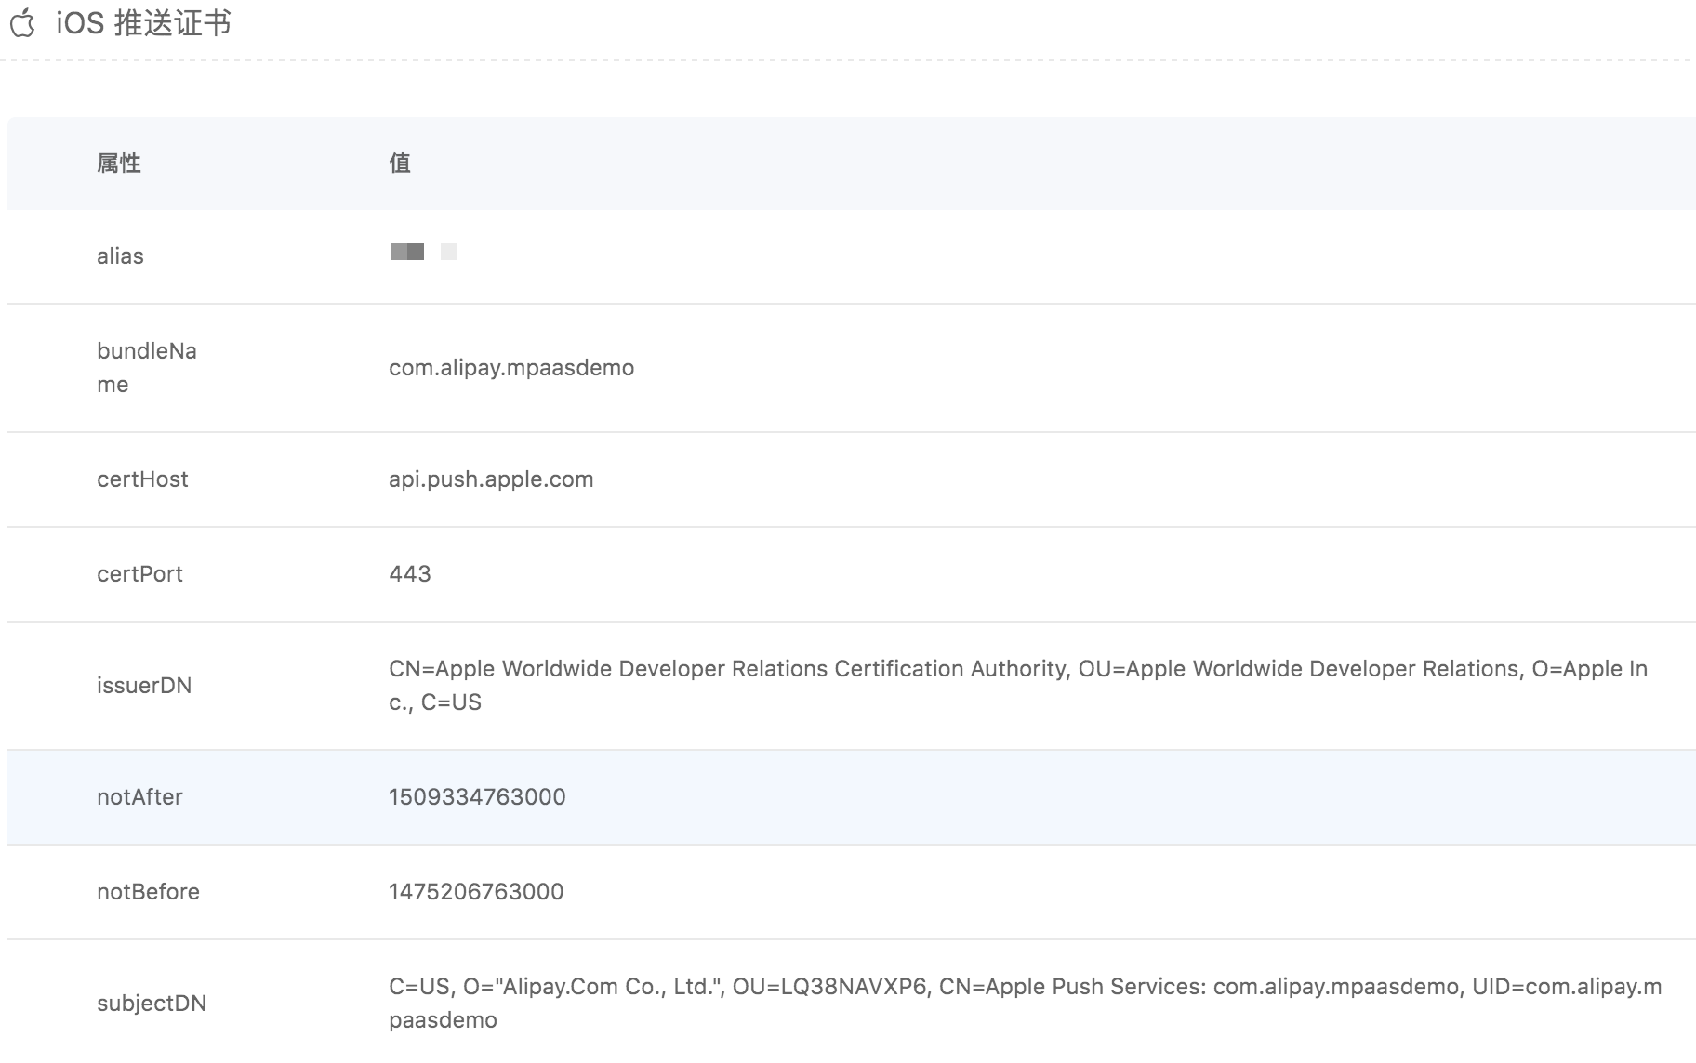1696x1063 pixels.
Task: Click the issuerDN value starting CN=Apple Worldwide
Action: coord(1018,686)
